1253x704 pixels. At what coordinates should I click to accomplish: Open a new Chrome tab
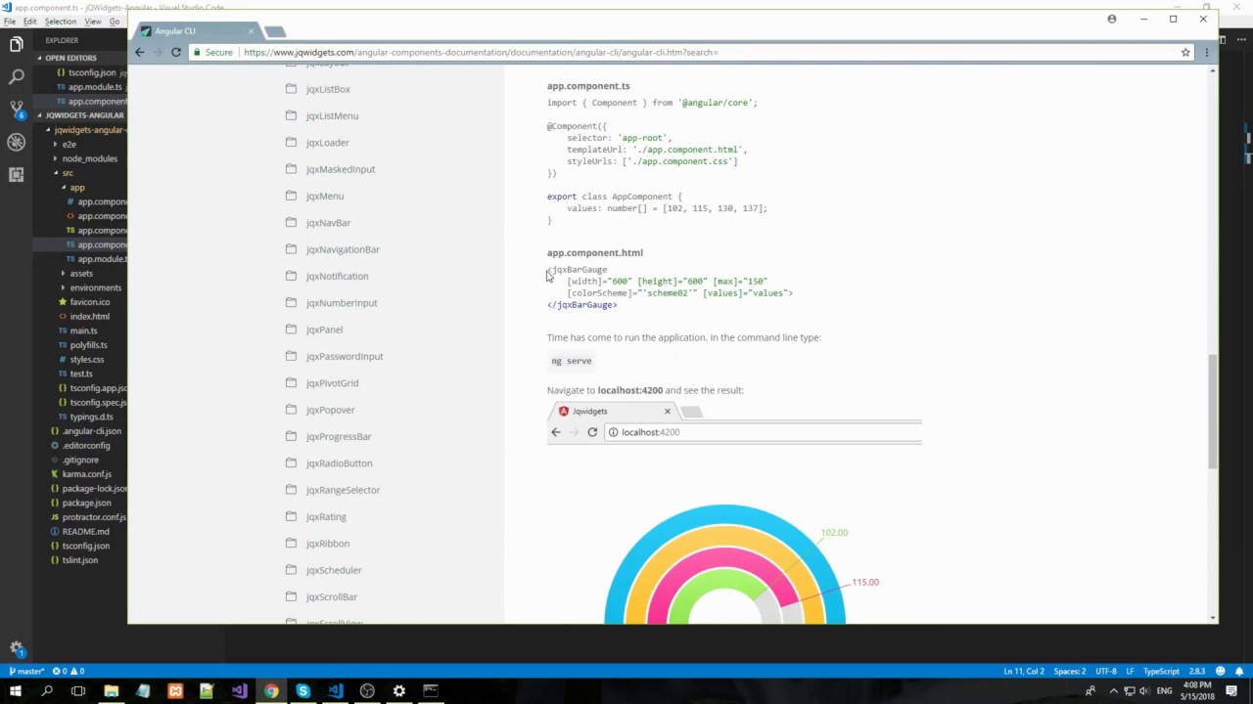tap(275, 32)
